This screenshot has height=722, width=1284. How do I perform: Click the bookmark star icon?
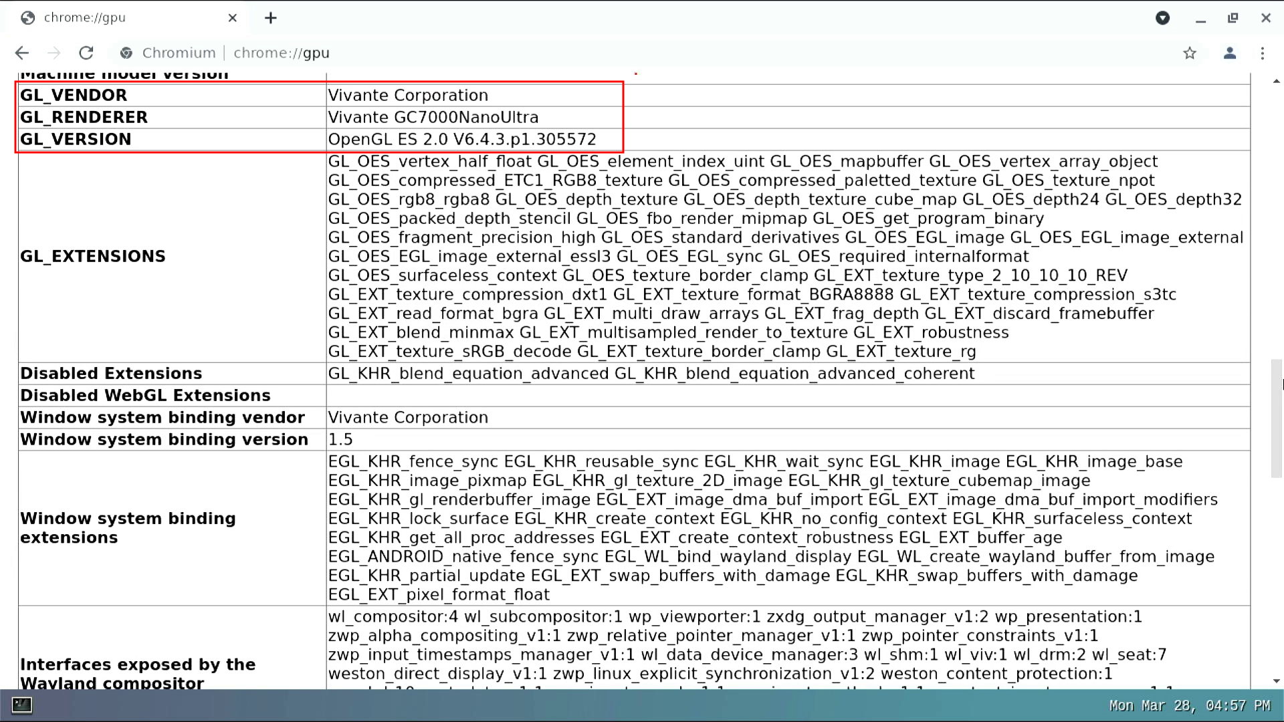coord(1190,53)
